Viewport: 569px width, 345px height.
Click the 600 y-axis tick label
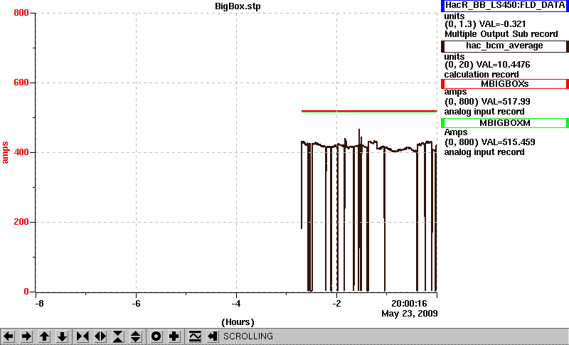click(x=21, y=83)
